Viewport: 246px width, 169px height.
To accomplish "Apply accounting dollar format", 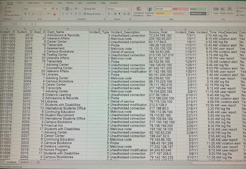I will point(109,14).
